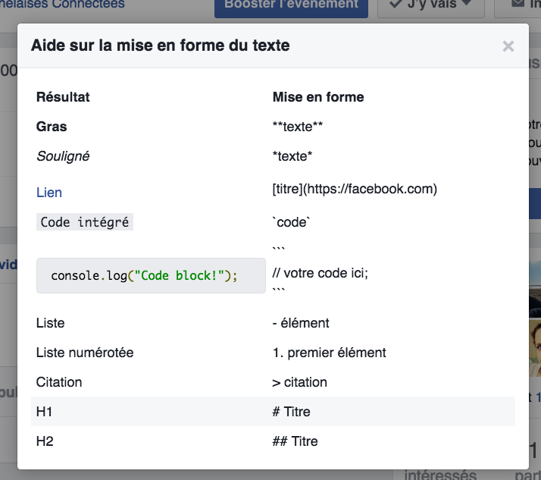Click the Souligné italic label
Image resolution: width=541 pixels, height=480 pixels.
click(x=63, y=156)
